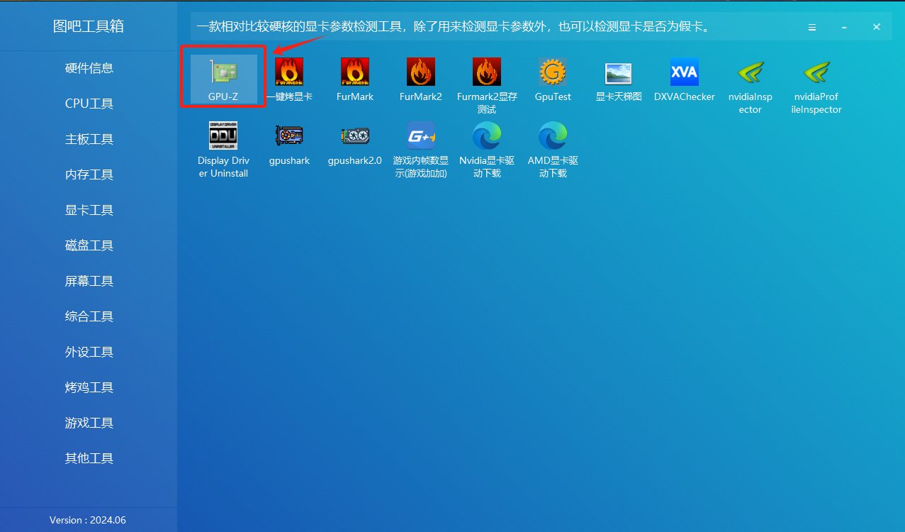Image resolution: width=905 pixels, height=532 pixels.
Task: Open the 一键烤显卡 stress test icon
Action: tap(289, 79)
